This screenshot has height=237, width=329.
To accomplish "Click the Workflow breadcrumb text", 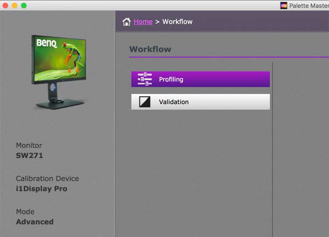I will point(177,22).
